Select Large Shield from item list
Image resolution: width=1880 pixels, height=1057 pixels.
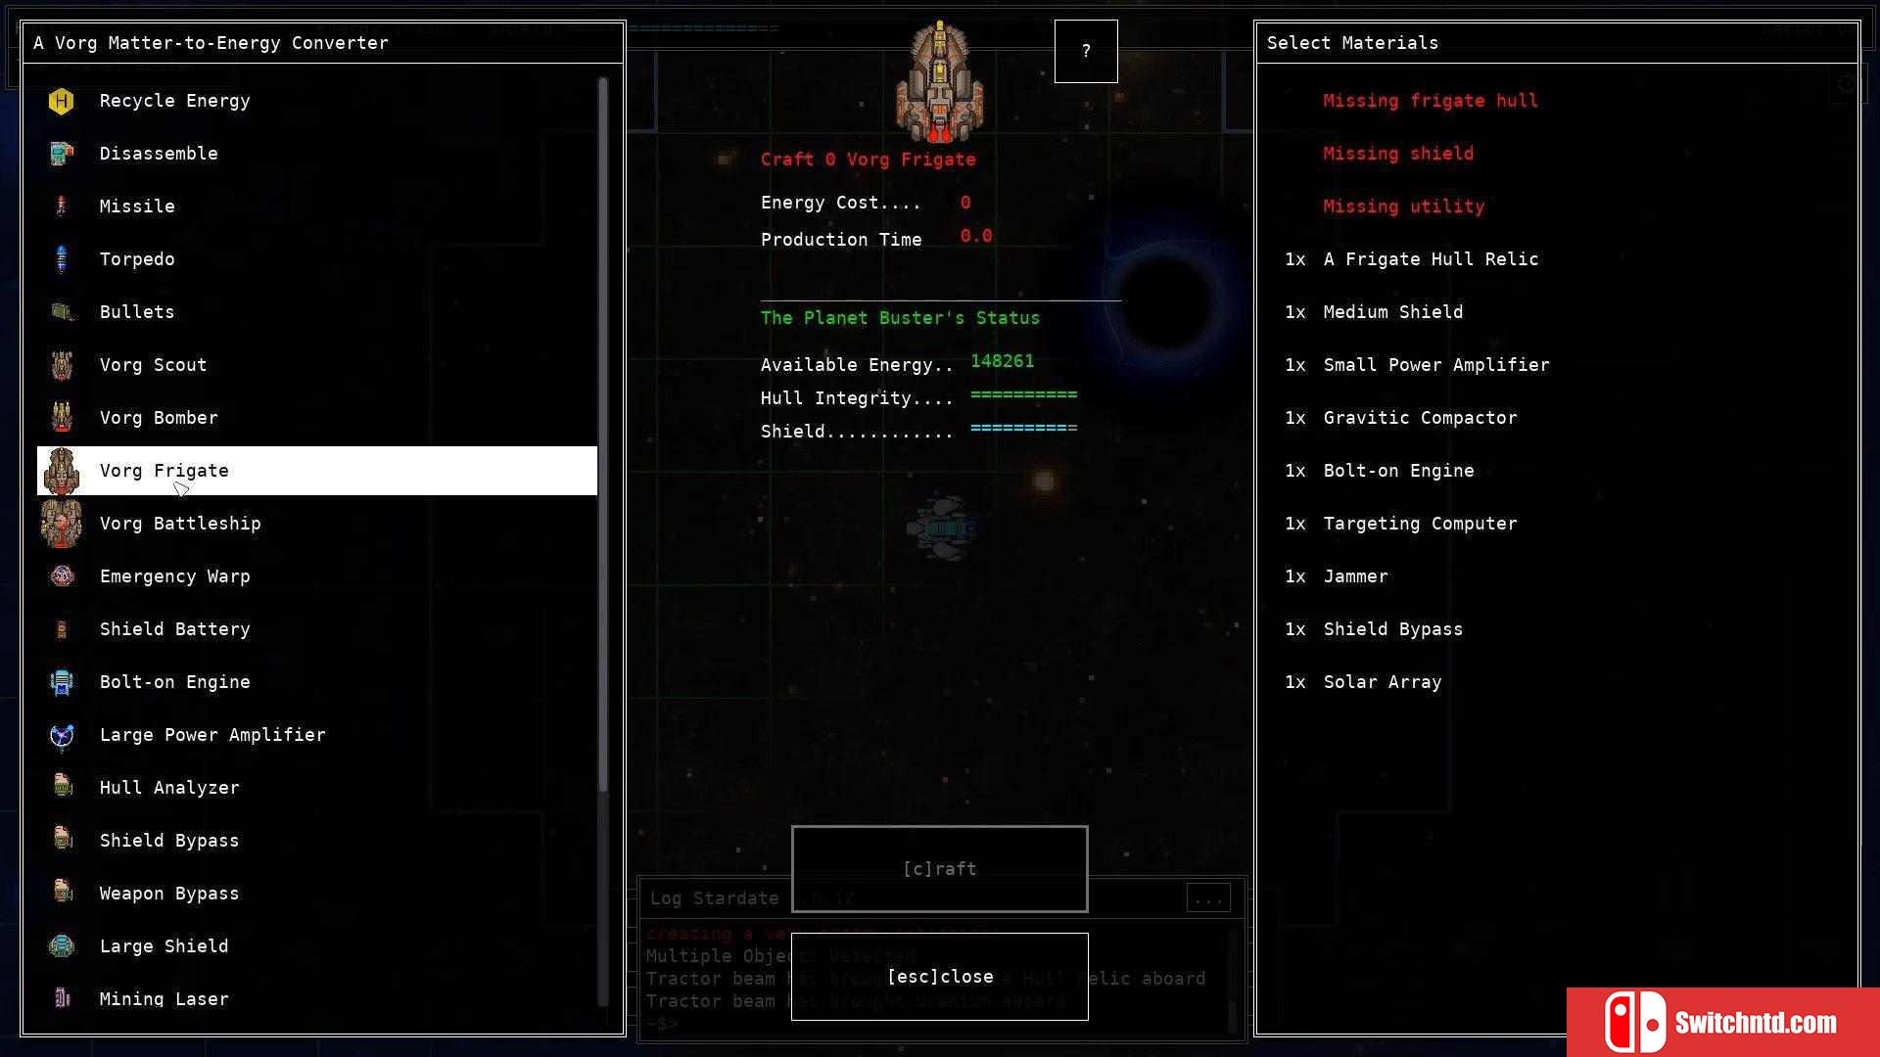[x=164, y=944]
